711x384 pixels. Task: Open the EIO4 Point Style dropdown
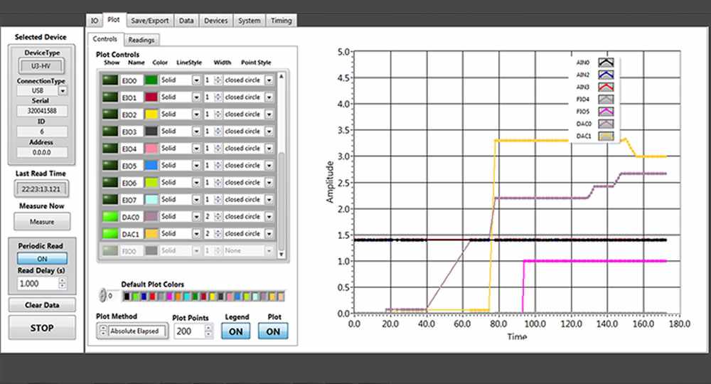269,149
